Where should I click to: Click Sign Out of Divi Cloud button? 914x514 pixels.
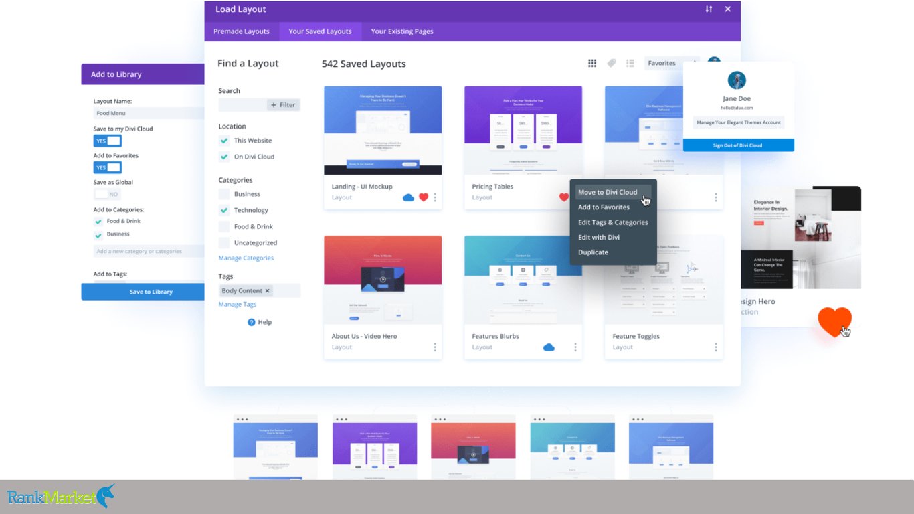pos(738,145)
